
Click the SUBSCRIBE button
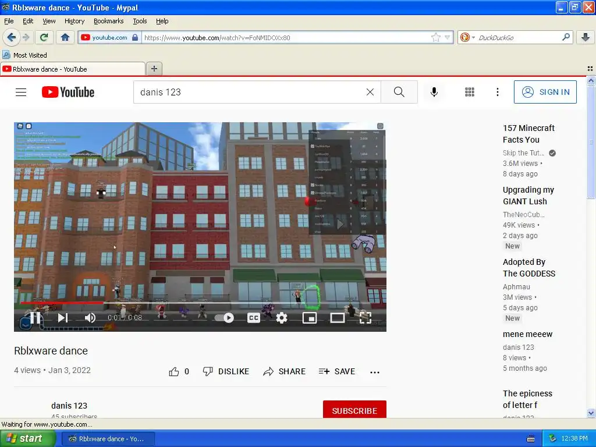(x=354, y=409)
